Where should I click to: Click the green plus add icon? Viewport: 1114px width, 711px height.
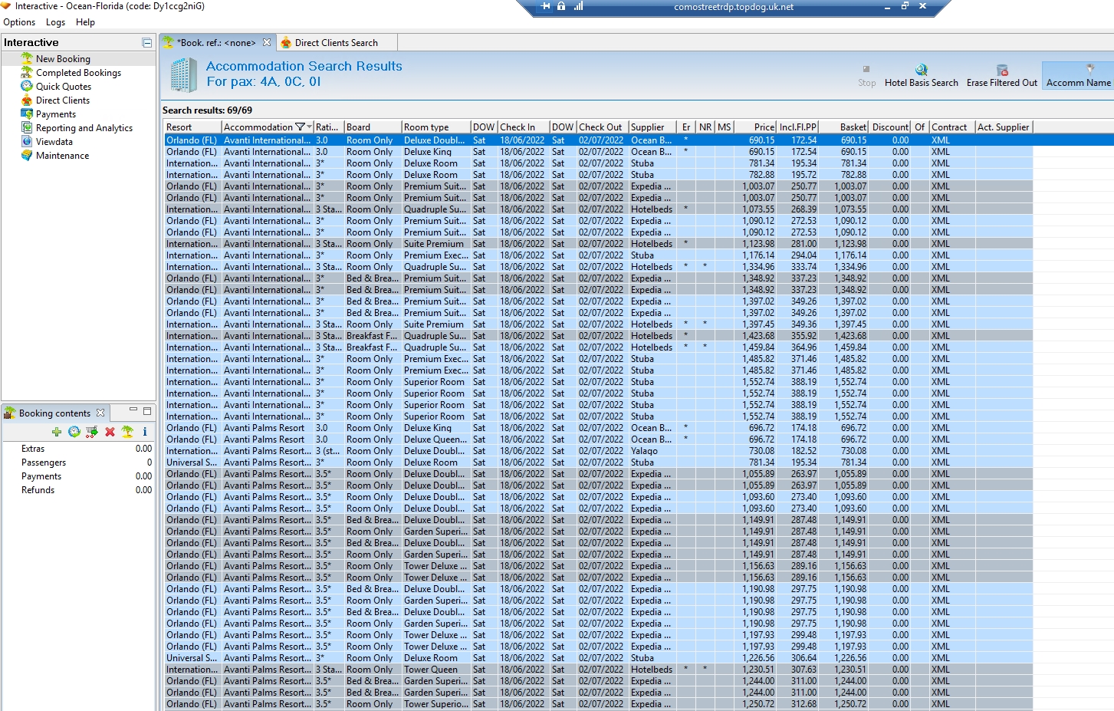57,432
